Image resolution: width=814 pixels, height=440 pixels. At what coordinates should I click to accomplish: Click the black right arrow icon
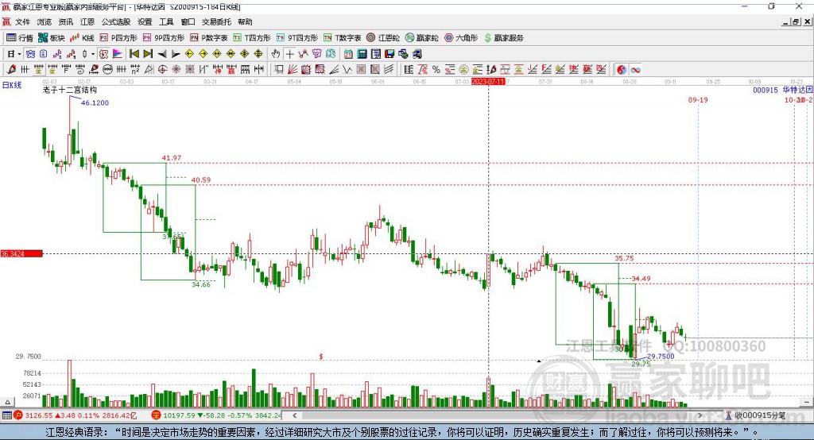176,54
